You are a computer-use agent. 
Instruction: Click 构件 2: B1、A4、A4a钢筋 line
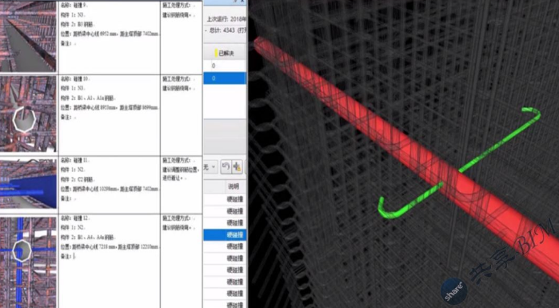coord(88,237)
